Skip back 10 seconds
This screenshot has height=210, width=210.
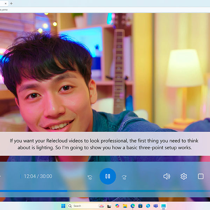tap(90, 177)
